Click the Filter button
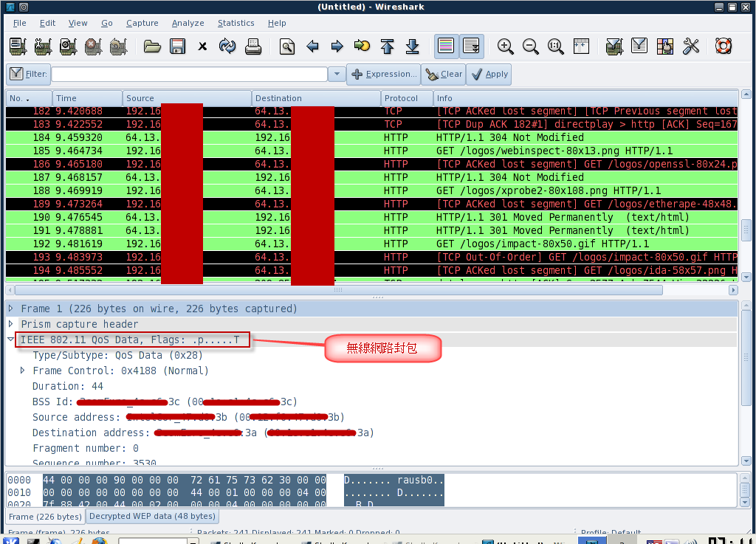Screen dimensions: 756x544 28,75
